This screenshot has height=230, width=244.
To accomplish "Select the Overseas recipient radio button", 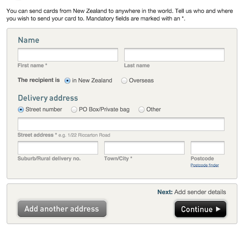I will (x=124, y=81).
